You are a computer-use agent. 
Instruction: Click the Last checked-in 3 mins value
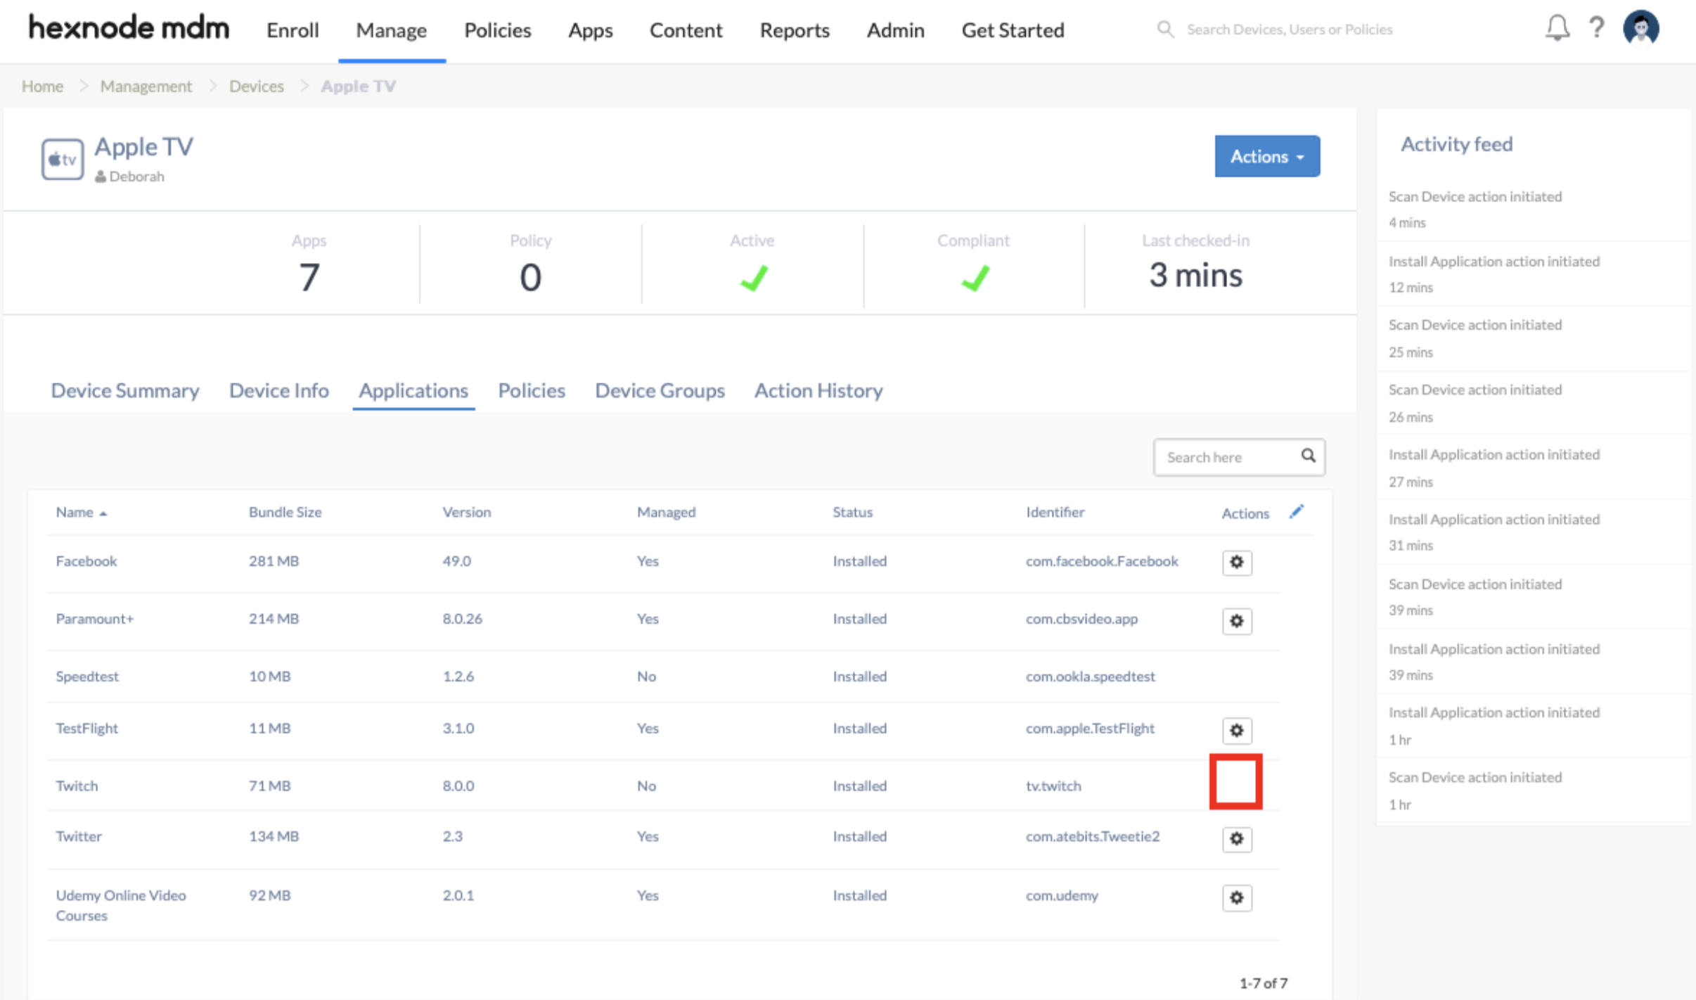1195,275
